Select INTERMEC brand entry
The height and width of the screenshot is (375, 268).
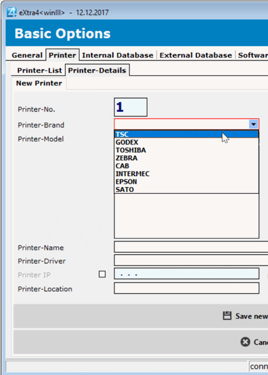[x=186, y=174]
